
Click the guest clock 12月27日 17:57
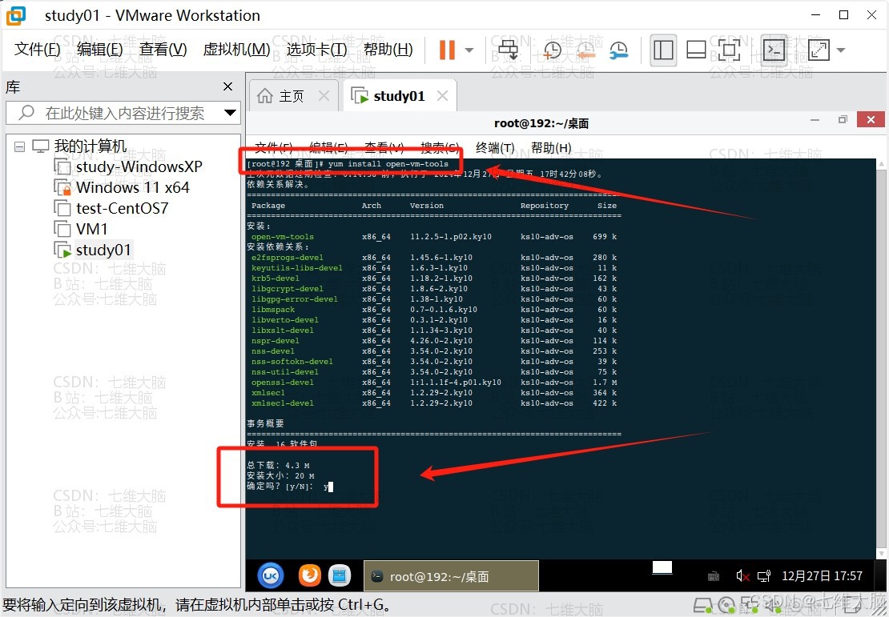pyautogui.click(x=822, y=576)
